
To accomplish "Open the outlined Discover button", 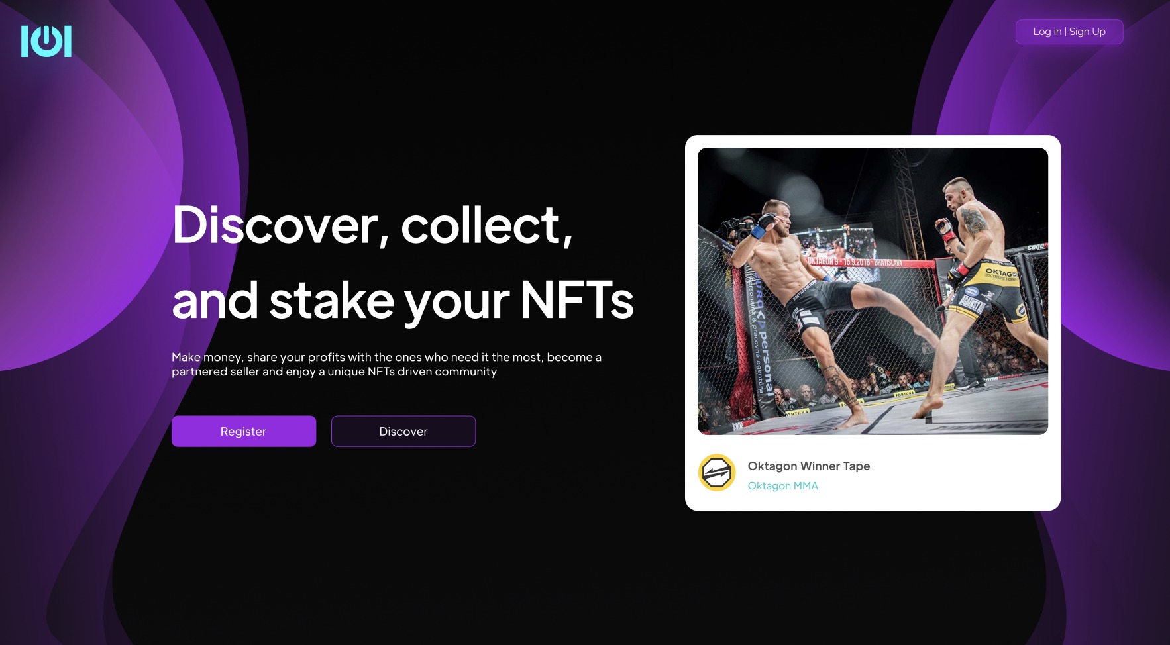I will click(403, 431).
